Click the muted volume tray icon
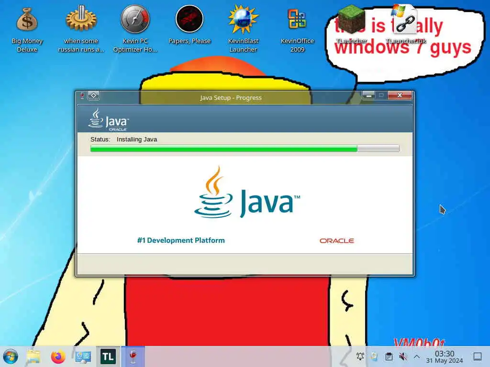Screen dimensions: 490x367 point(403,356)
